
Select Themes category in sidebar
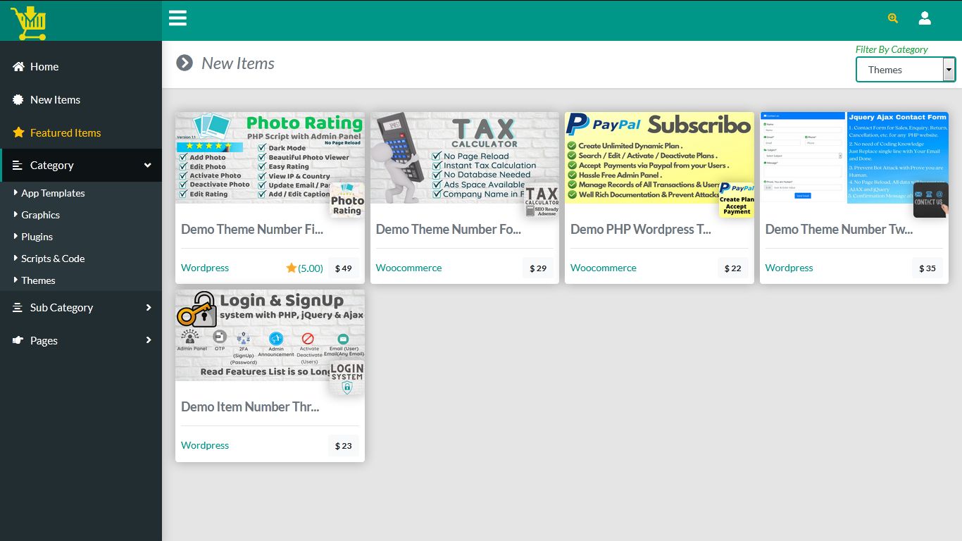click(38, 280)
